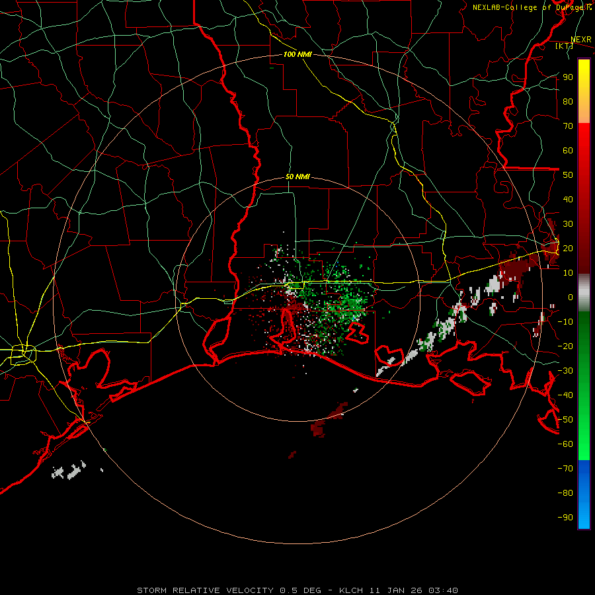This screenshot has height=595, width=595.
Task: Click the -20 scale value
Action: [565, 346]
